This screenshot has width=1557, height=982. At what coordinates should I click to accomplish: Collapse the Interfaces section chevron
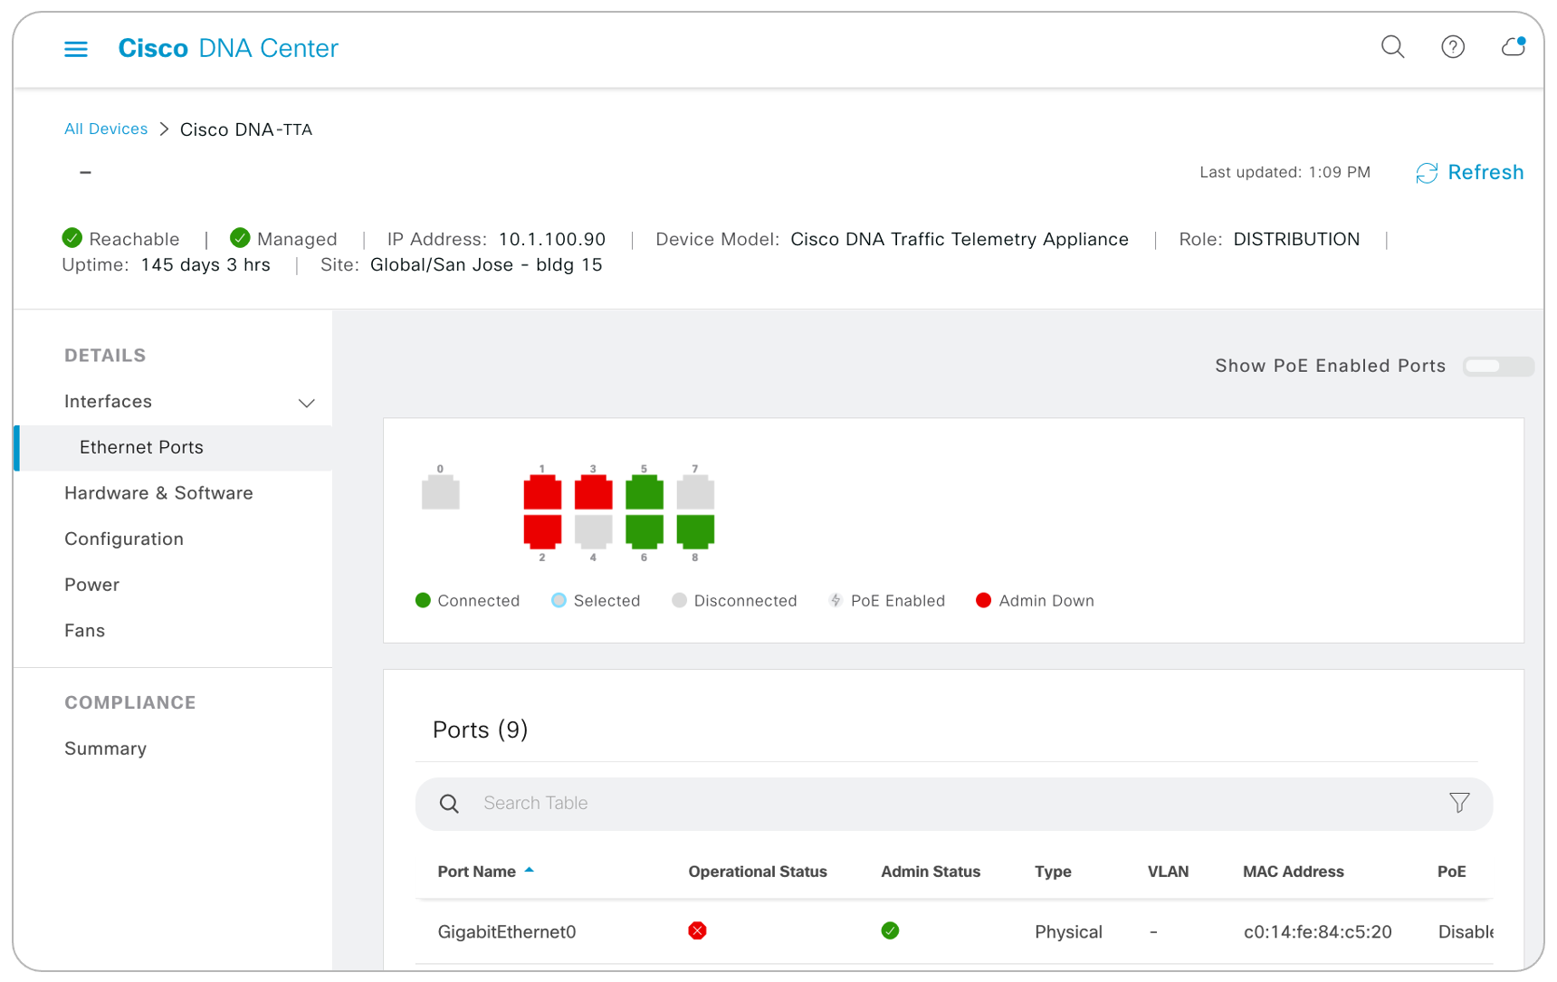tap(307, 403)
